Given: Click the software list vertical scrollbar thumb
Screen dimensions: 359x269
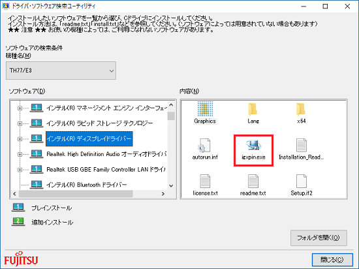Looking at the screenshot, I should pos(171,116).
